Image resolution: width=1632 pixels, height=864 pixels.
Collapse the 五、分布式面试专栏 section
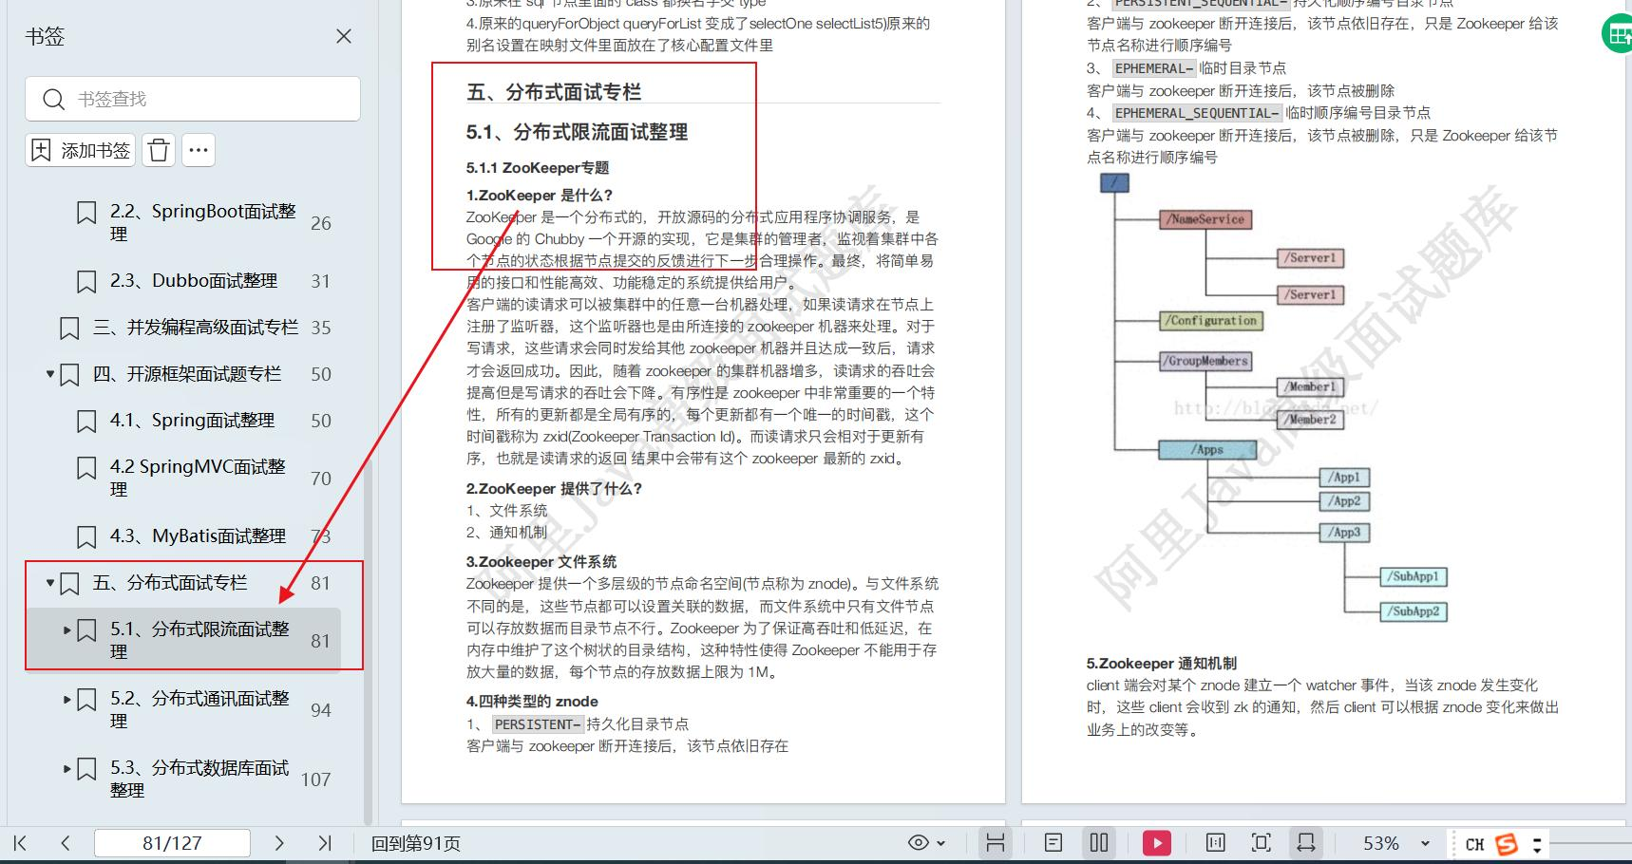[x=50, y=583]
